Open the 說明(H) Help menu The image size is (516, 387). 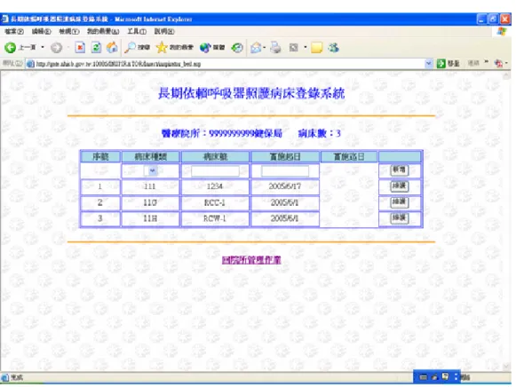[164, 32]
